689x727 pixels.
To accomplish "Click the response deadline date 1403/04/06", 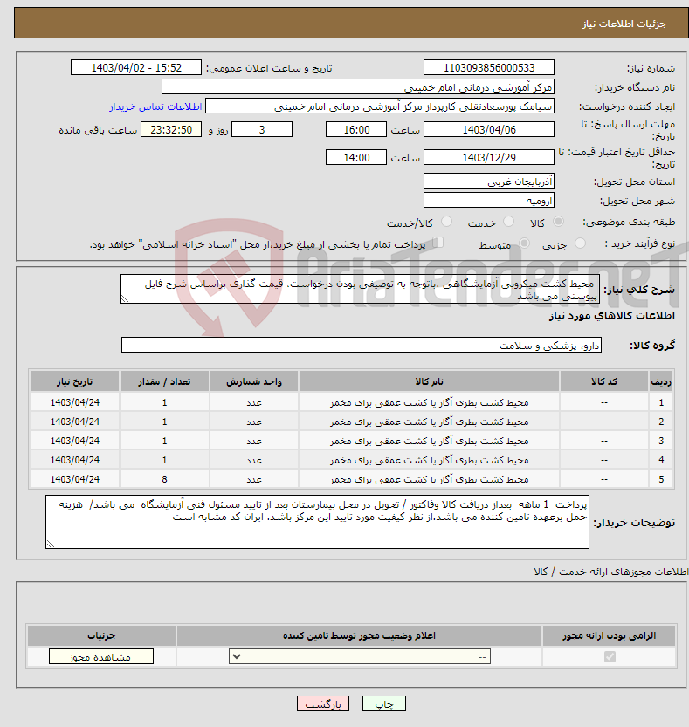I will pyautogui.click(x=489, y=130).
